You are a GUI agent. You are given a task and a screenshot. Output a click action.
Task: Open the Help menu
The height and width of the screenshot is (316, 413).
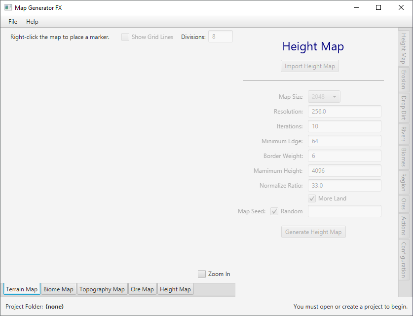32,22
